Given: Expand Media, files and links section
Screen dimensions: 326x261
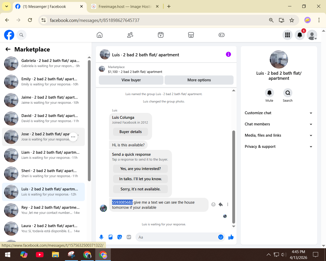Looking at the screenshot, I should point(279,135).
